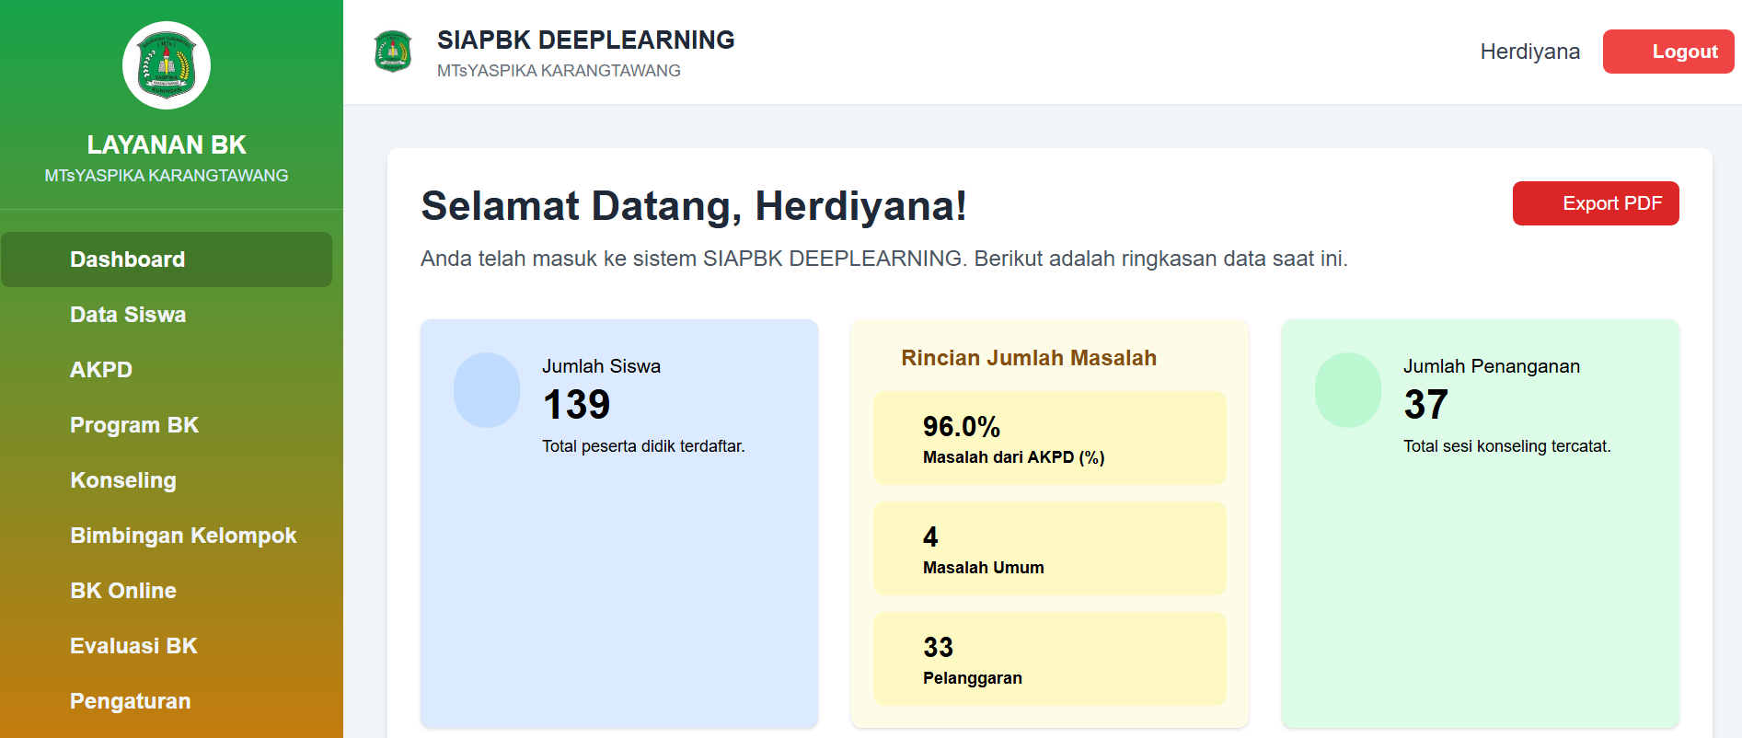This screenshot has width=1742, height=738.
Task: Click the 96.0% Masalah dari AKPD tile
Action: 1050,438
